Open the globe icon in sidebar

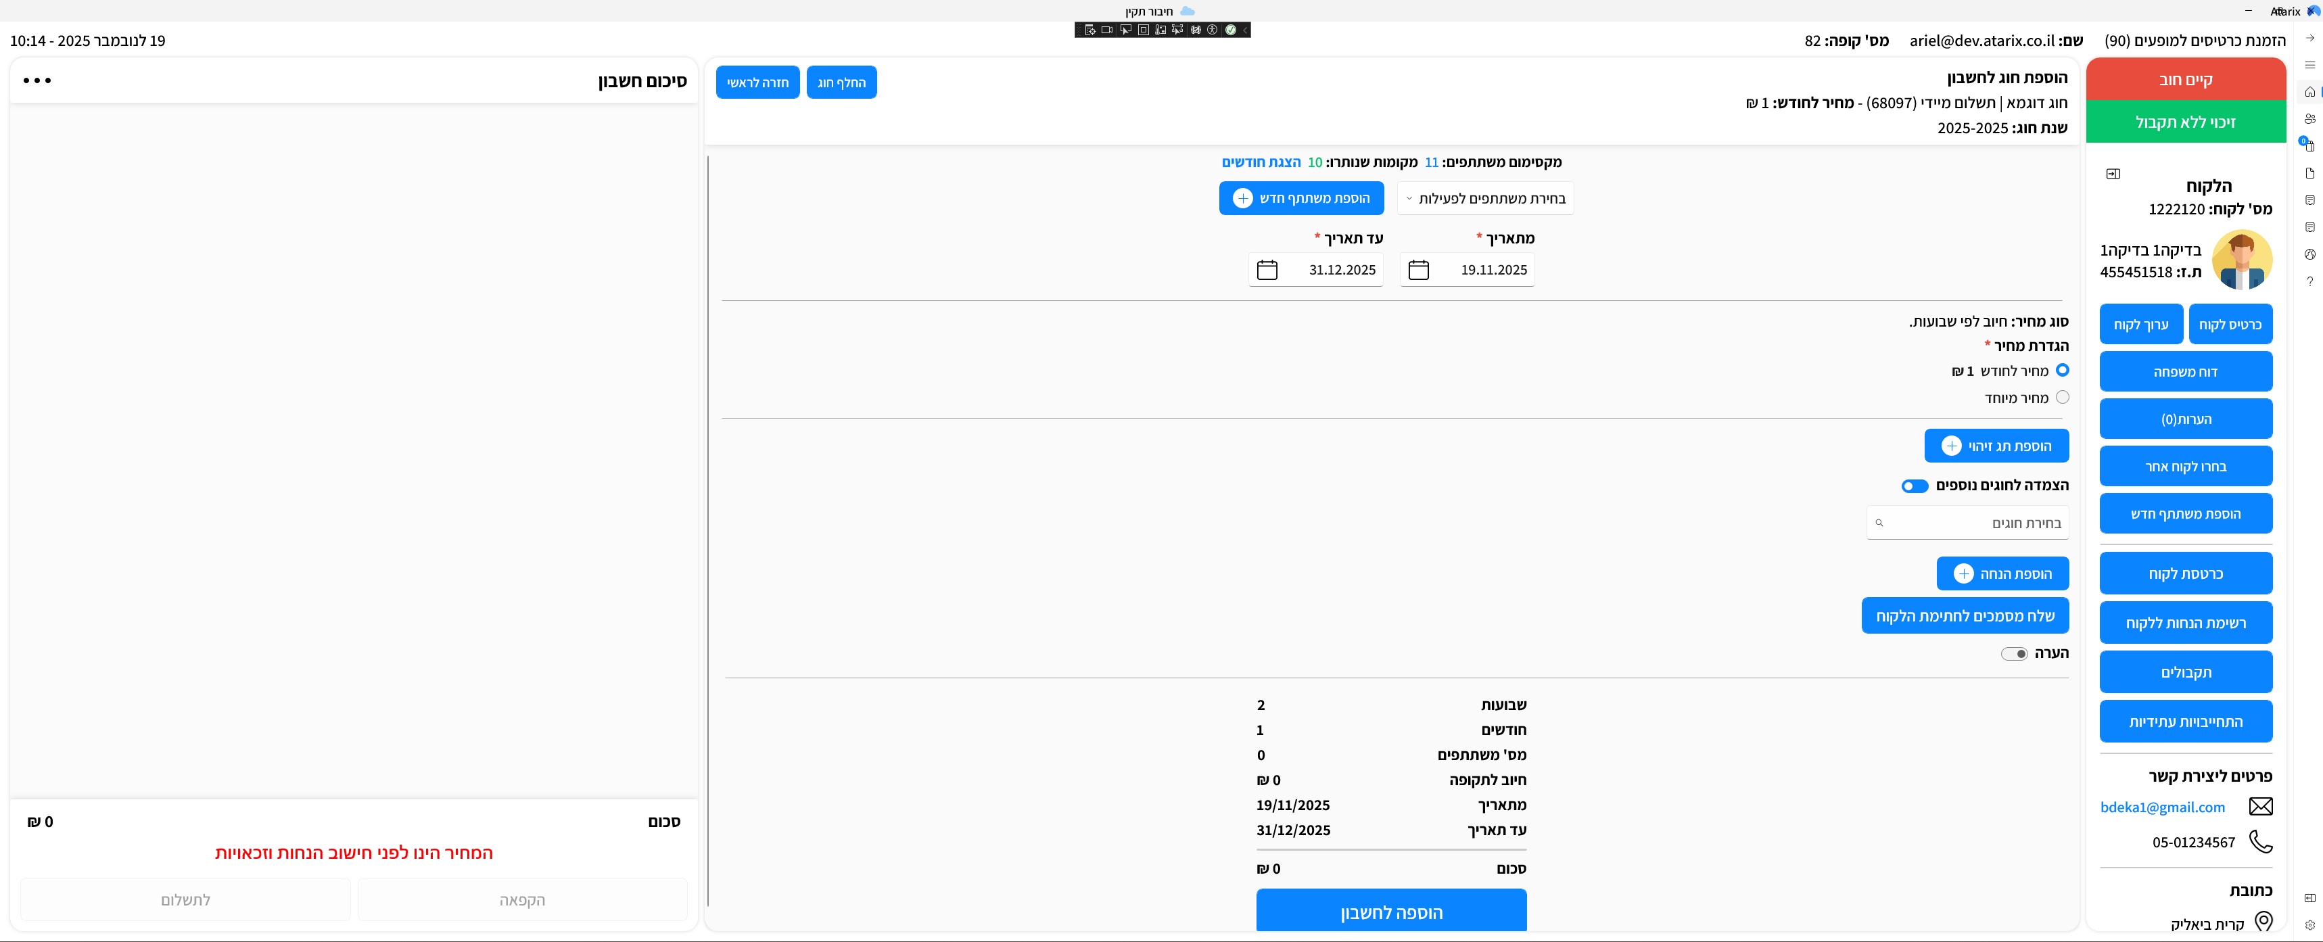(2309, 254)
